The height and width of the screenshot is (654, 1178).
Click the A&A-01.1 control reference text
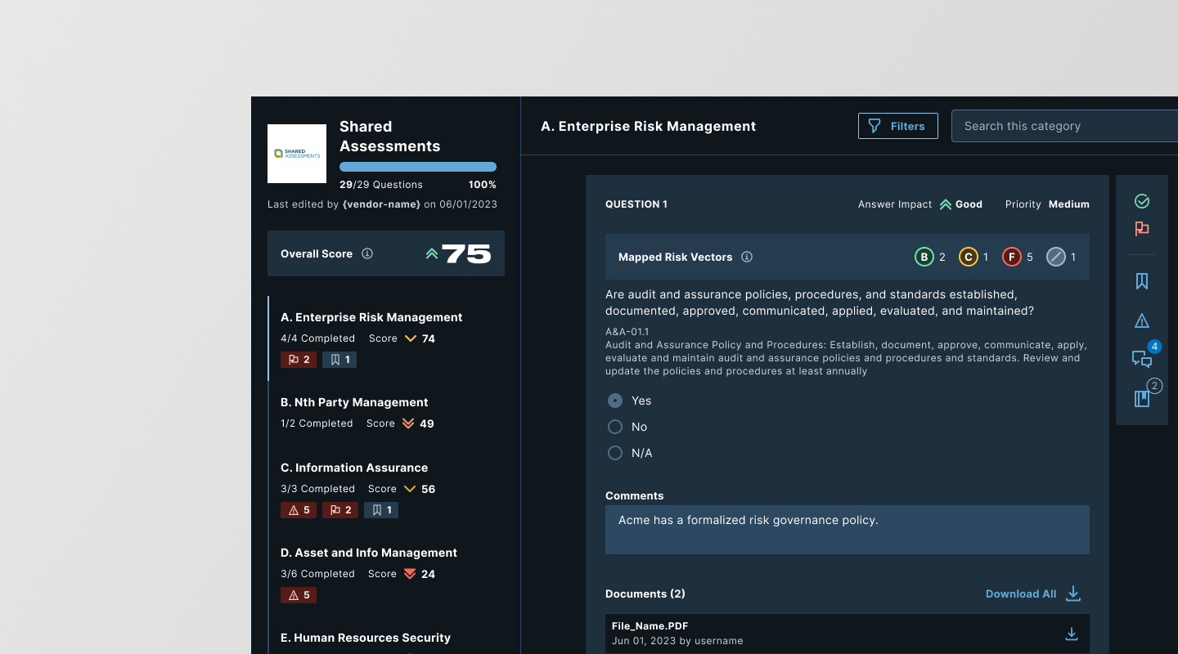[627, 332]
